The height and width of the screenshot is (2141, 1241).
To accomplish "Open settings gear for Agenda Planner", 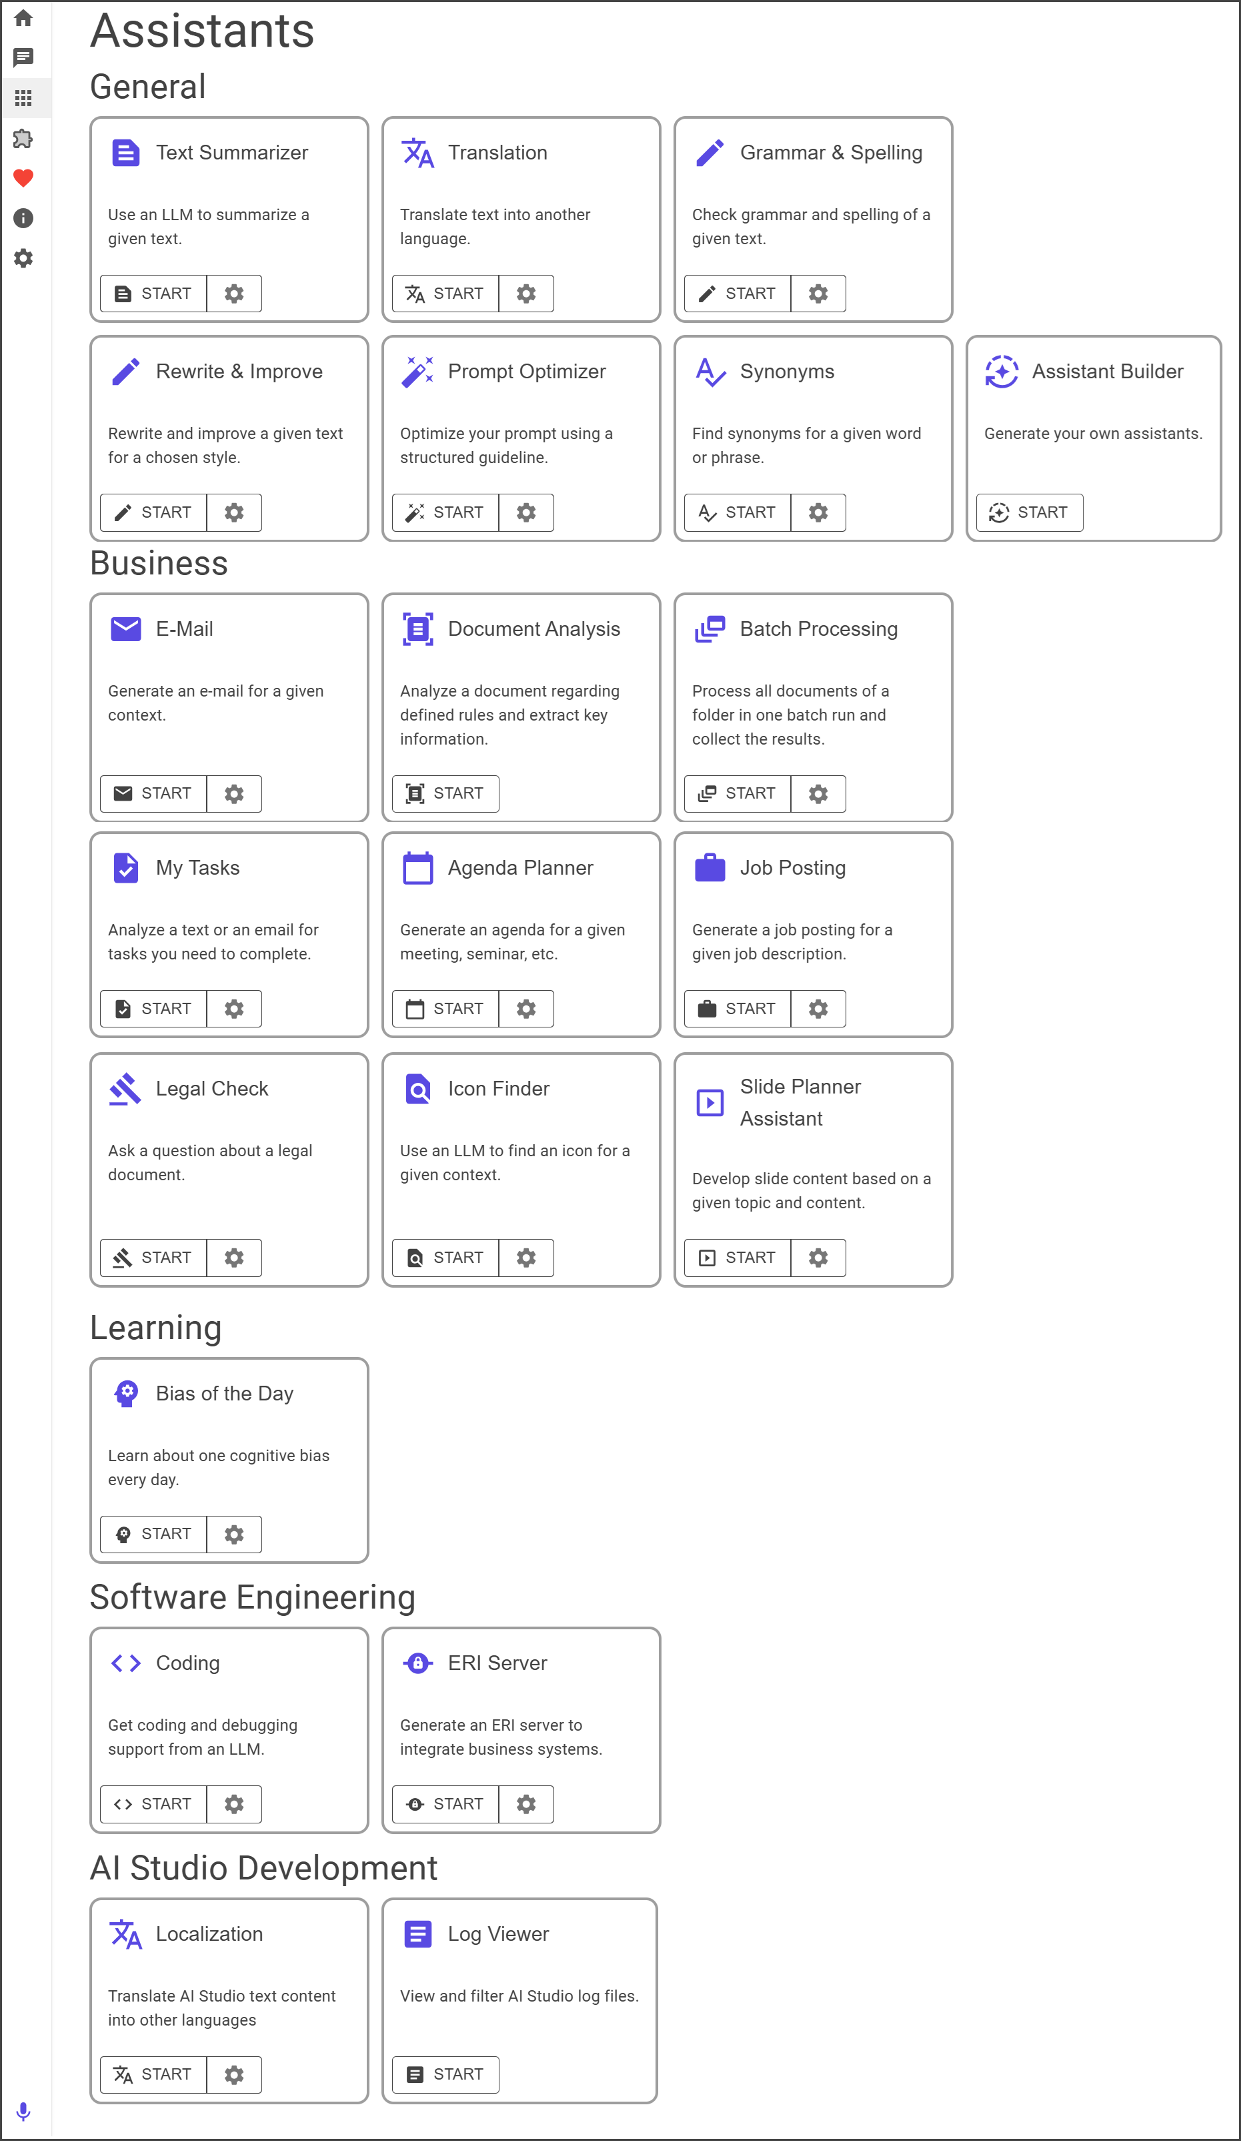I will (x=527, y=1009).
